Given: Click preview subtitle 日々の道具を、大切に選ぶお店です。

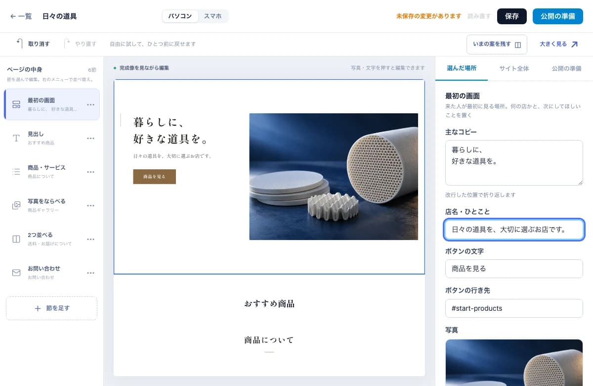Looking at the screenshot, I should (x=172, y=156).
